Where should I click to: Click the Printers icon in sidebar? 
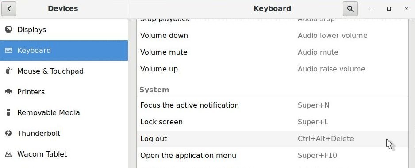pos(8,92)
